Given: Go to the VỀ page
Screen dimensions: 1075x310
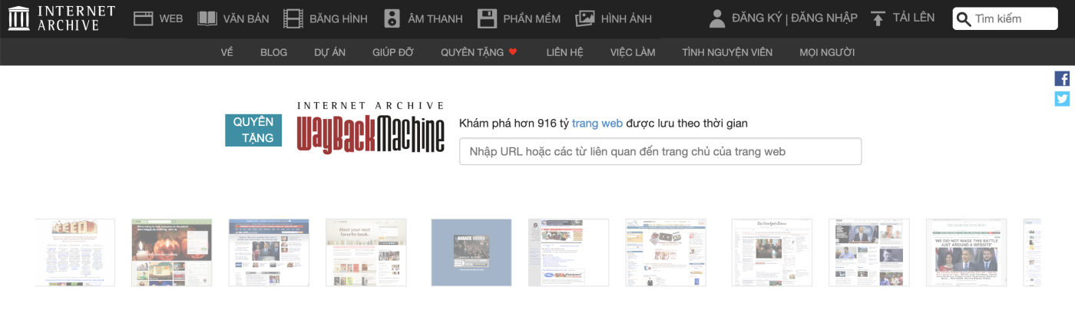Looking at the screenshot, I should (227, 52).
